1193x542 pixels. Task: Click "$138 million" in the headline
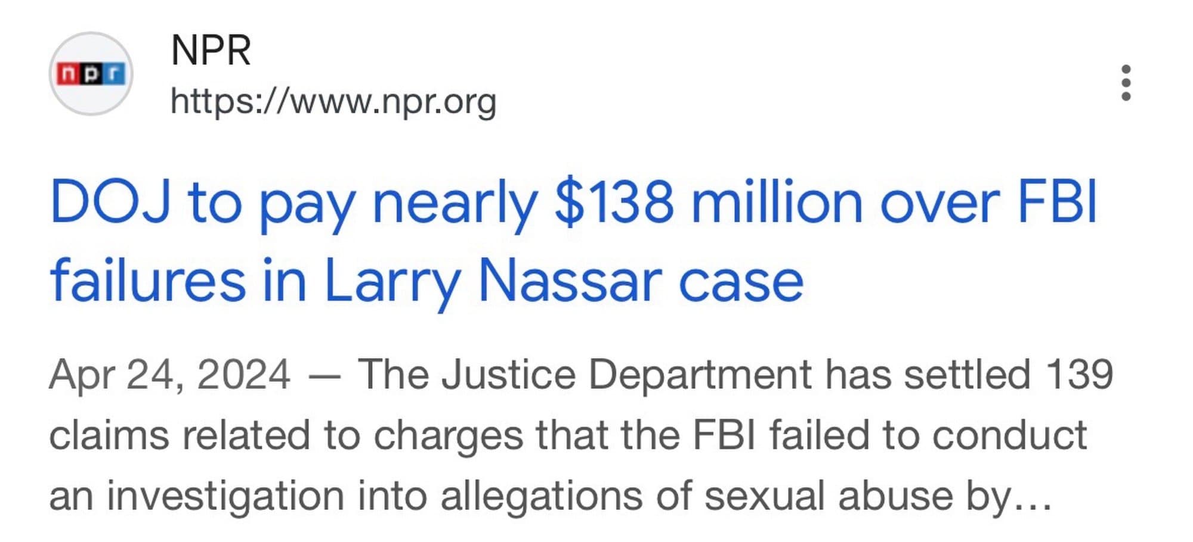[x=708, y=203]
